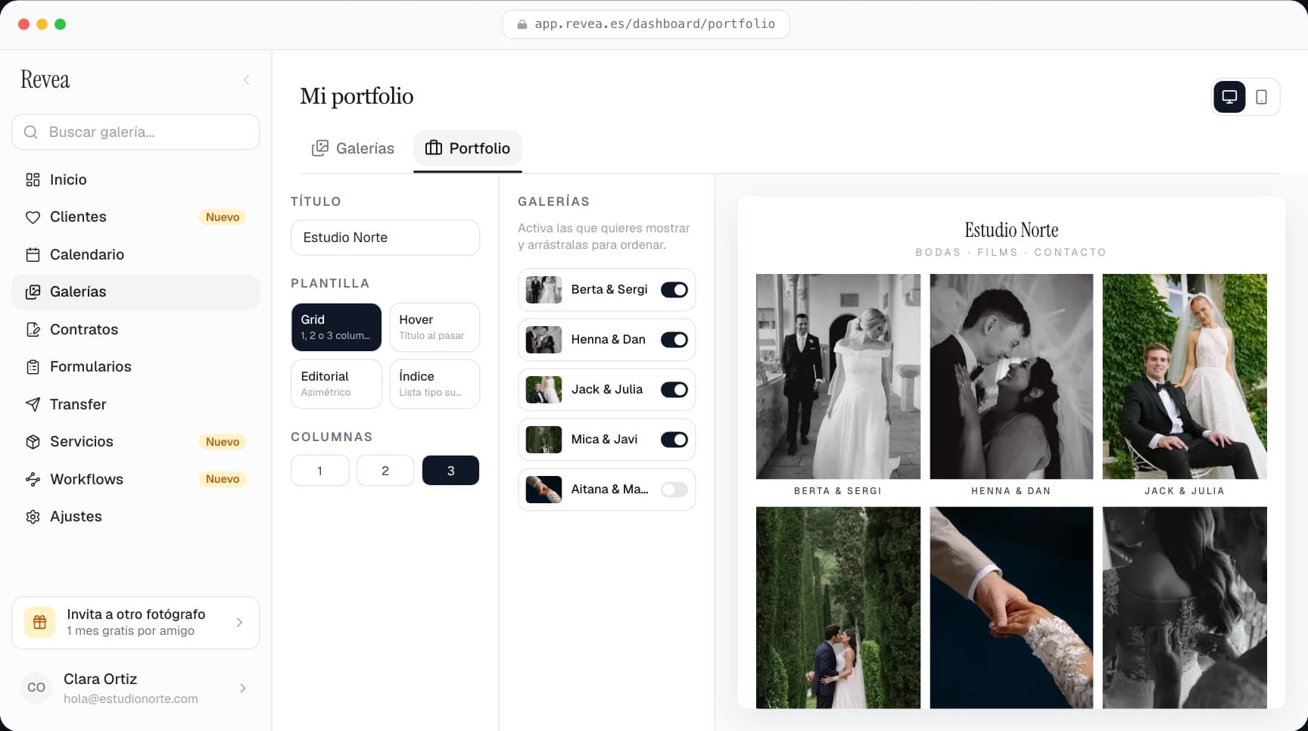Select the Hover template option
This screenshot has height=731, width=1308.
(434, 327)
